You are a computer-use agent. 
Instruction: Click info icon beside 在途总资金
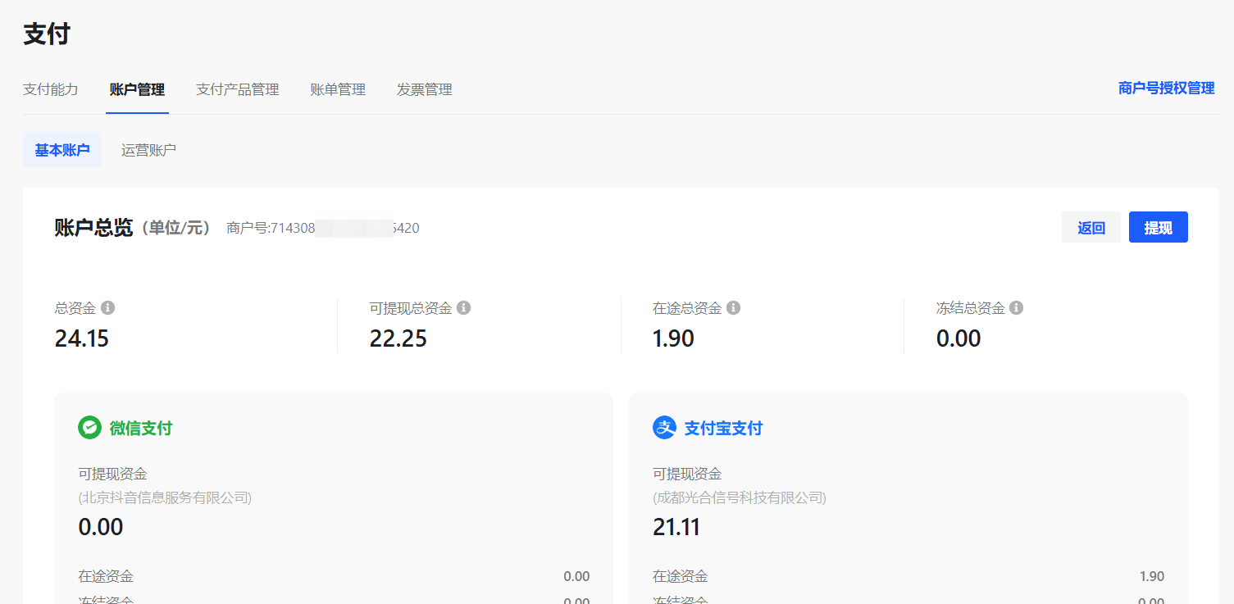pyautogui.click(x=733, y=308)
